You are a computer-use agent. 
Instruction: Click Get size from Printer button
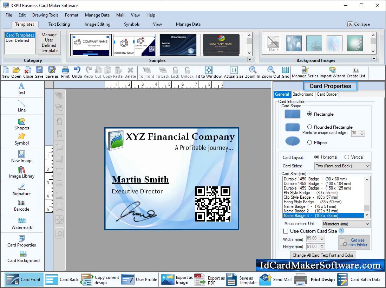(354, 242)
